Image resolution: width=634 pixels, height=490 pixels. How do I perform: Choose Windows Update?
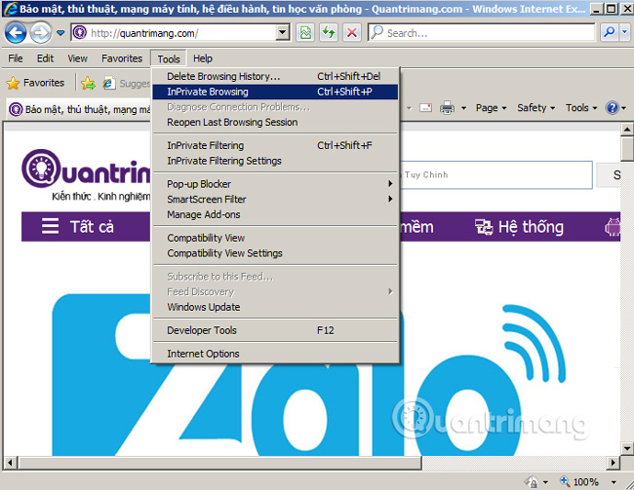275,308
